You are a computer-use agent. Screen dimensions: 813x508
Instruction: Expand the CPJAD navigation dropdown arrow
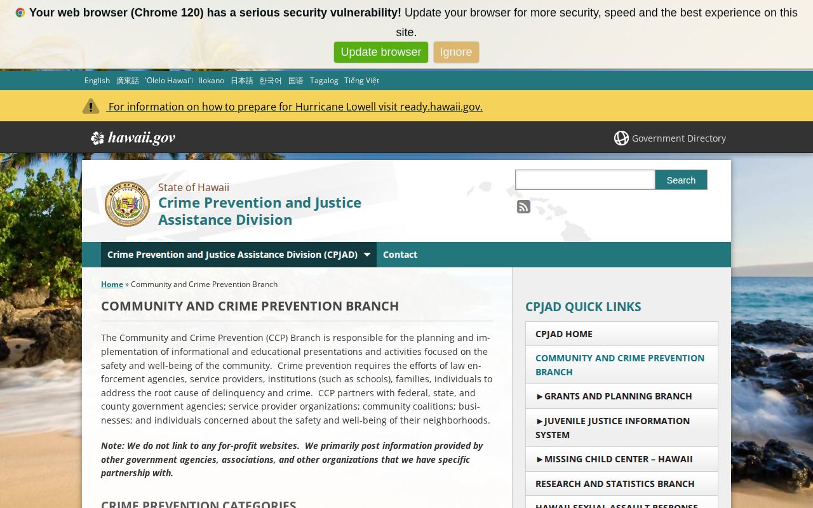pos(366,255)
